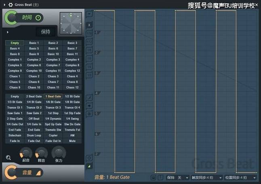Select the 2 Beat Gate volume preset
The width and height of the screenshot is (261, 184).
(x=34, y=96)
